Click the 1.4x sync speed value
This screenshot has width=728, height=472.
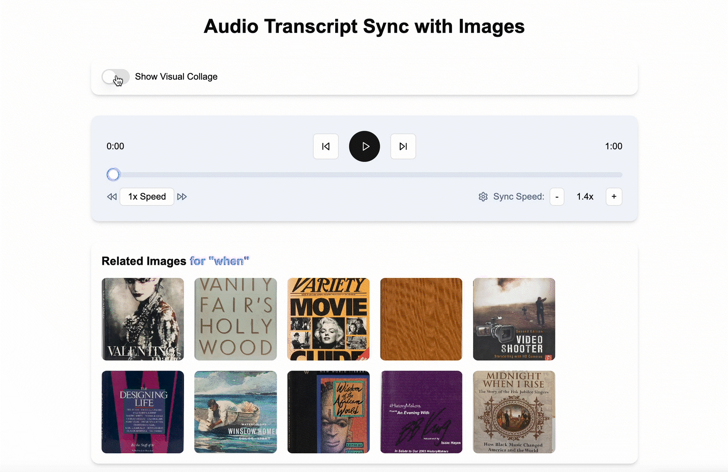[585, 197]
